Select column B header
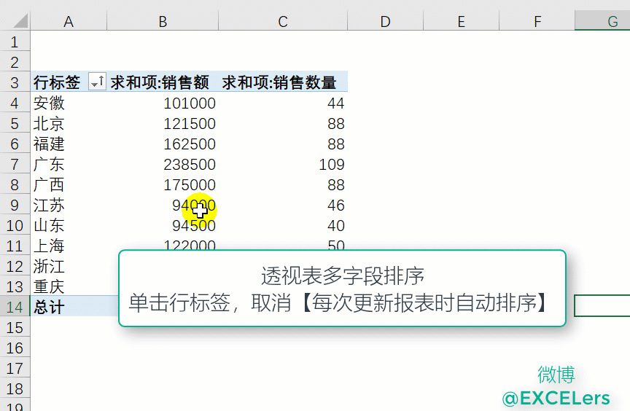 163,22
